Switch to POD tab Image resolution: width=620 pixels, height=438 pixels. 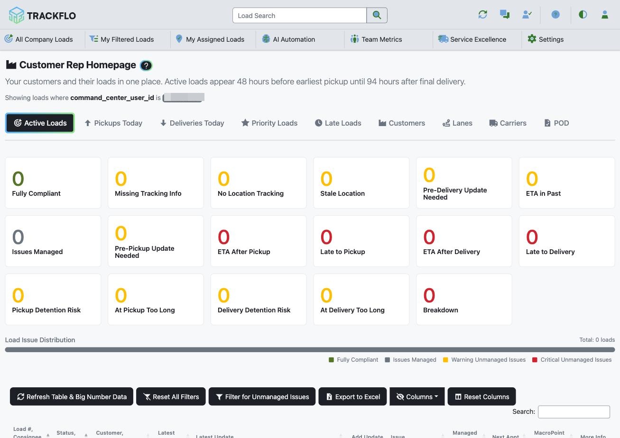[556, 123]
